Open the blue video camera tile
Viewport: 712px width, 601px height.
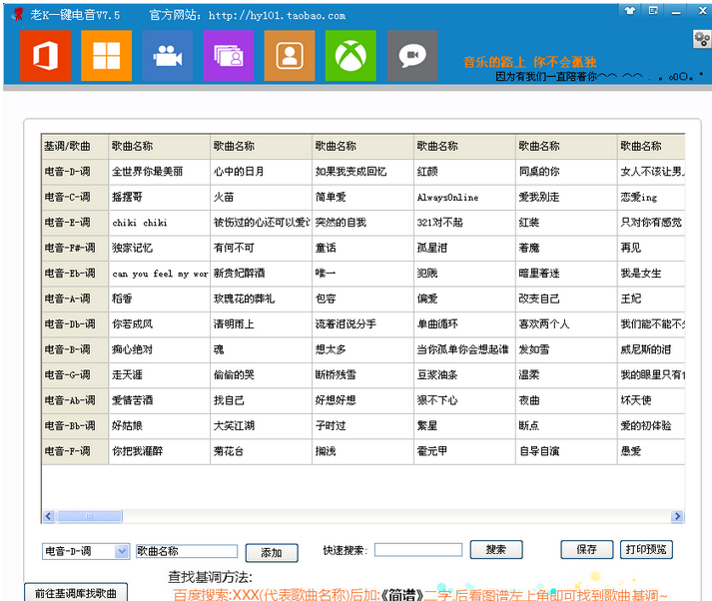[x=167, y=56]
